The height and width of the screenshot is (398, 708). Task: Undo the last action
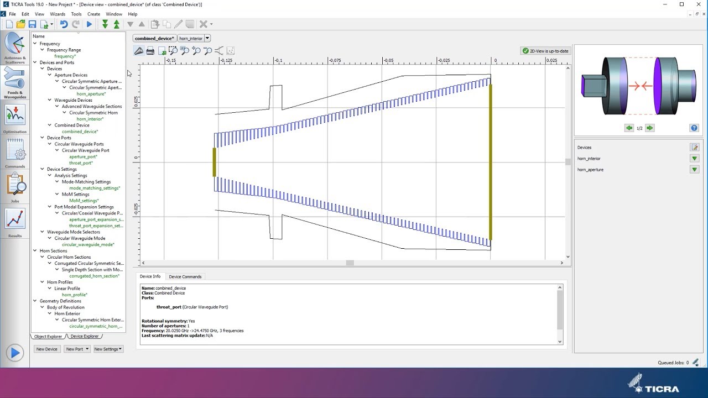(64, 24)
